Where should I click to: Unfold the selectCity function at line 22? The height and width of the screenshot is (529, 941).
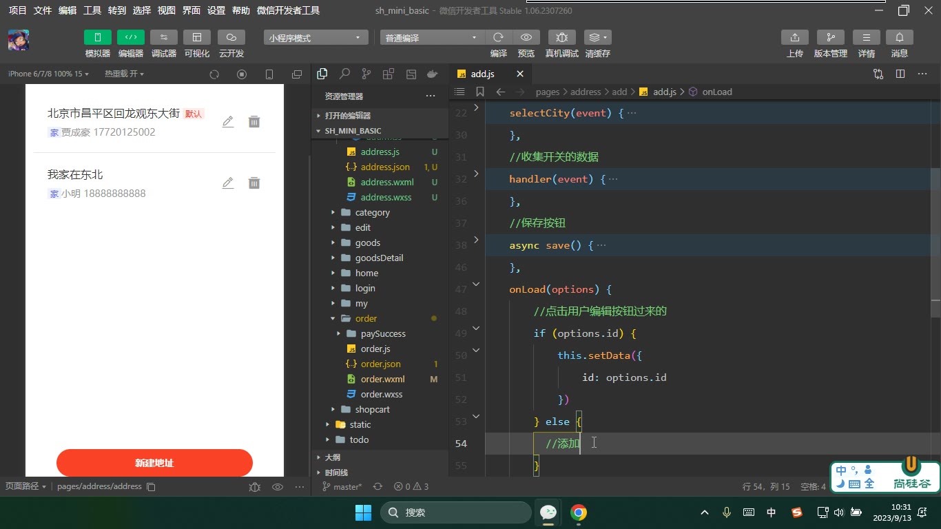pyautogui.click(x=476, y=107)
